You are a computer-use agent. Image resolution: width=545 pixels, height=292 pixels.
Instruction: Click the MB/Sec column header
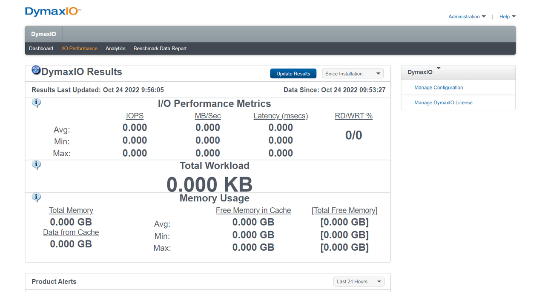point(208,116)
